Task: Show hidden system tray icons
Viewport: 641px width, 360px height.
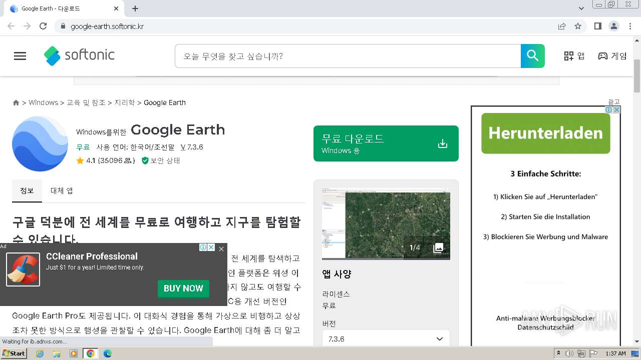Action: point(558,353)
